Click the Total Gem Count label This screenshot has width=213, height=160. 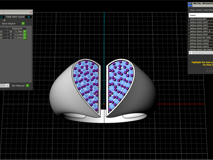pyautogui.click(x=15, y=17)
